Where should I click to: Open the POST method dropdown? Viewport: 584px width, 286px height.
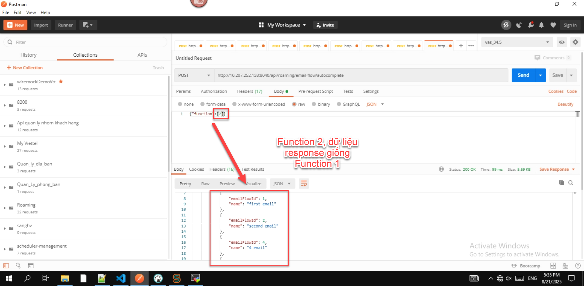click(x=194, y=75)
